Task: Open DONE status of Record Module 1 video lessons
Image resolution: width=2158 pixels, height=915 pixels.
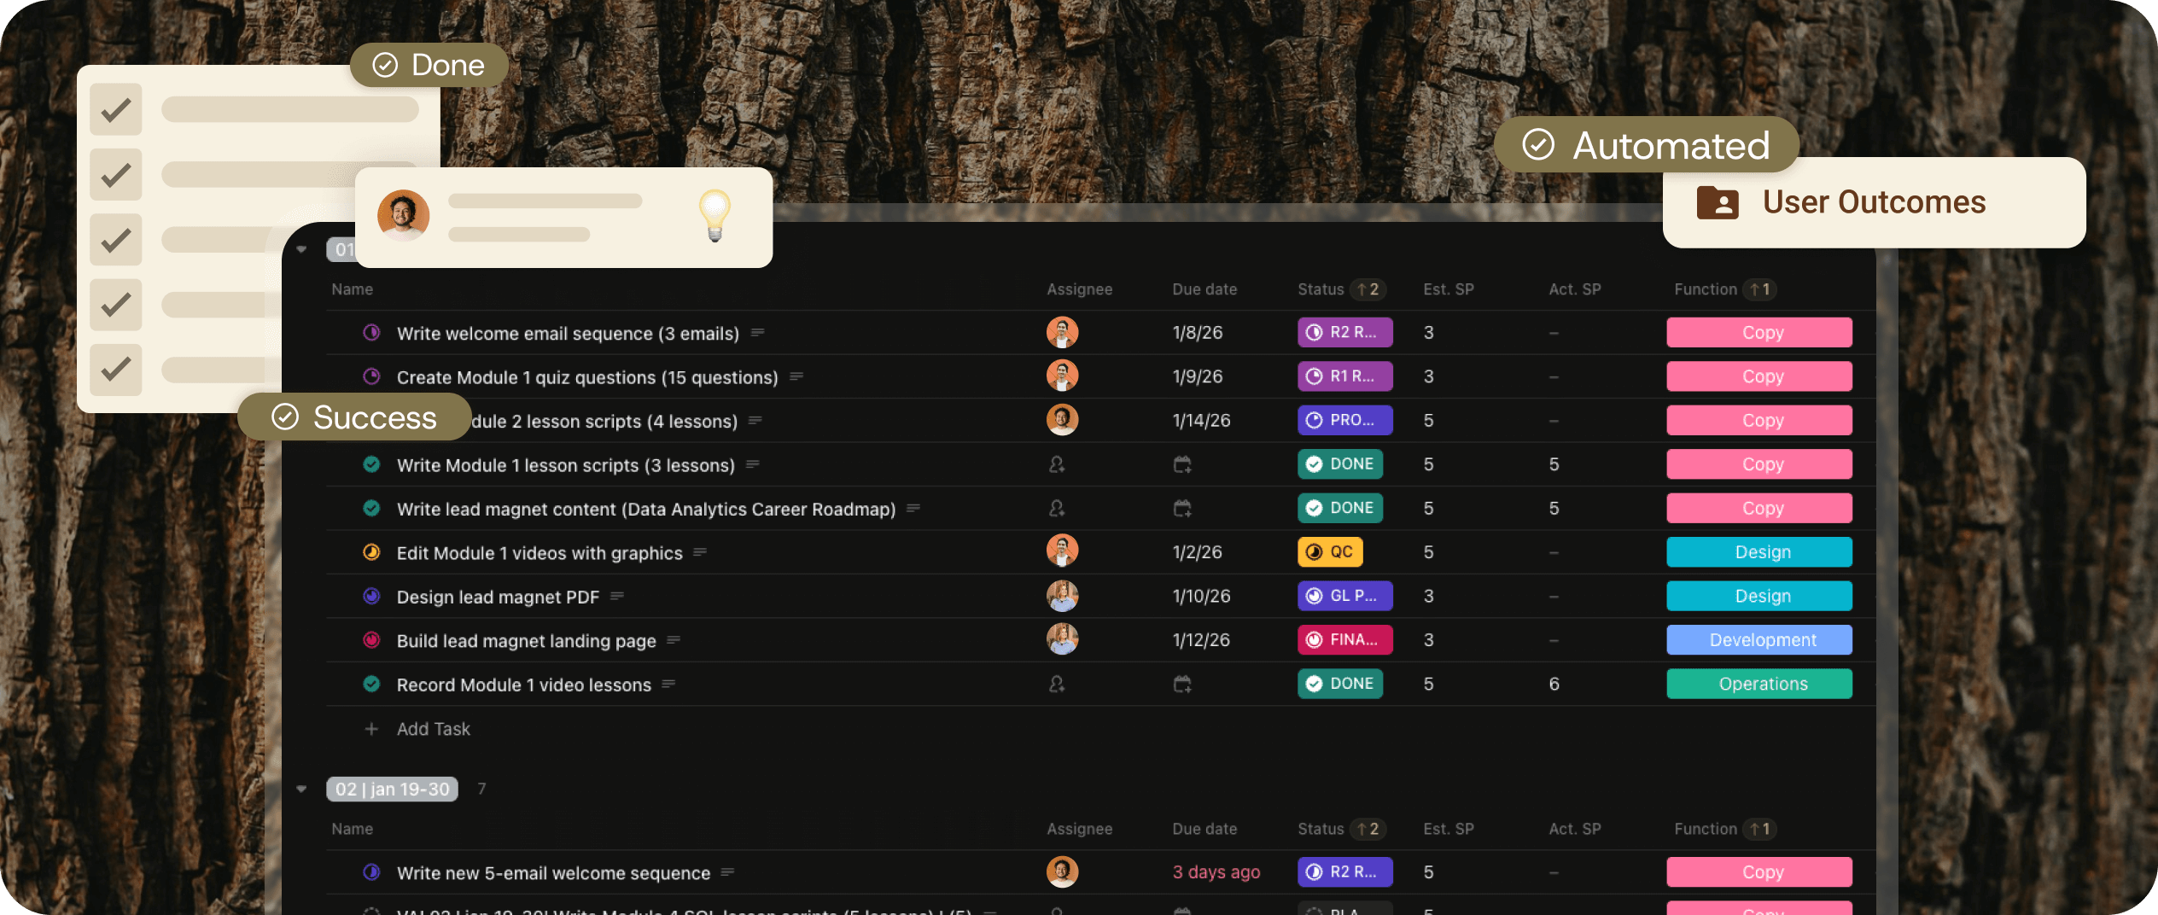Action: click(x=1340, y=685)
